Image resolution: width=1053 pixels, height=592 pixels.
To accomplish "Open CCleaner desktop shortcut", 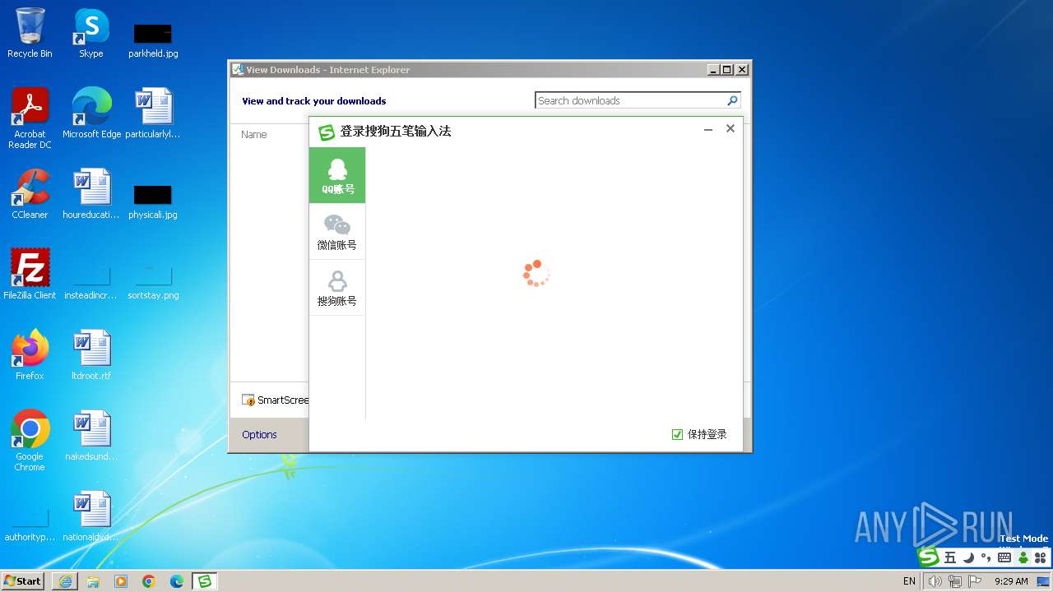I will click(x=30, y=195).
